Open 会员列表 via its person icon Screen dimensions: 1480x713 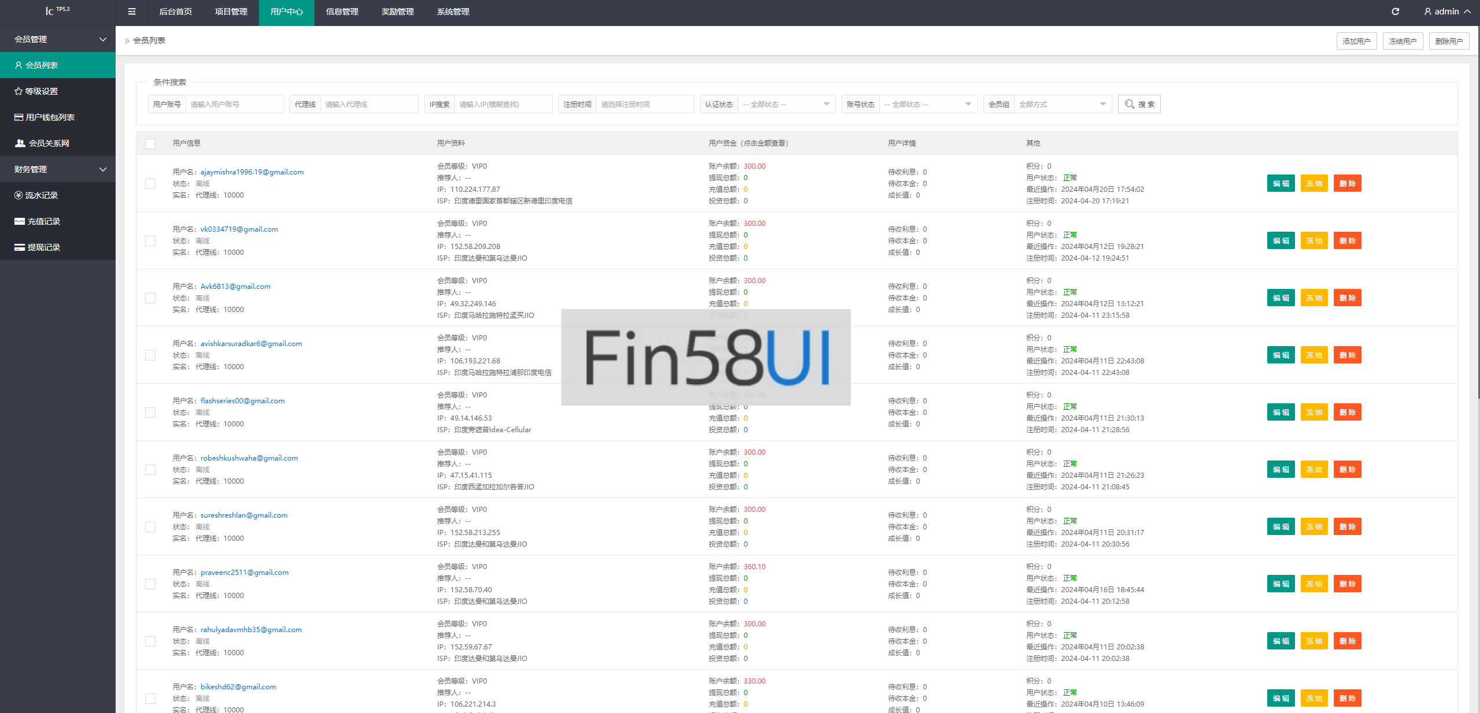tap(18, 65)
